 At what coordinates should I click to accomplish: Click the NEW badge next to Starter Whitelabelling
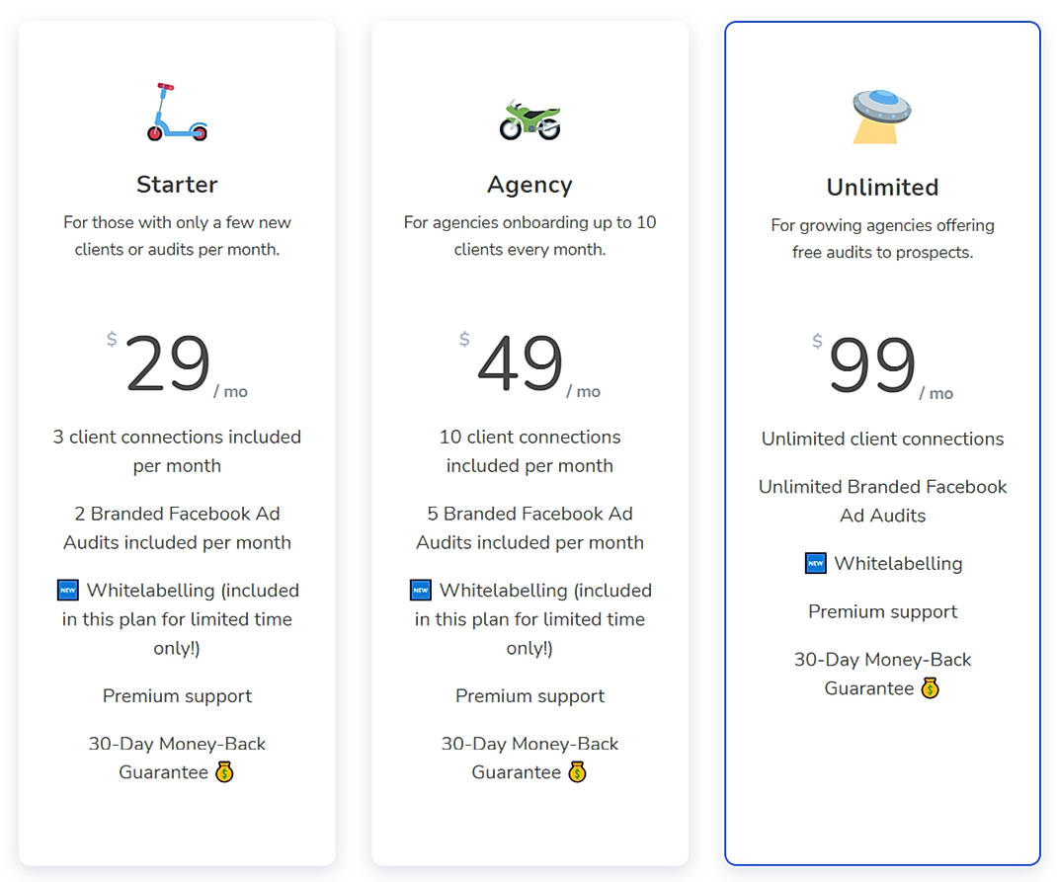pyautogui.click(x=67, y=590)
